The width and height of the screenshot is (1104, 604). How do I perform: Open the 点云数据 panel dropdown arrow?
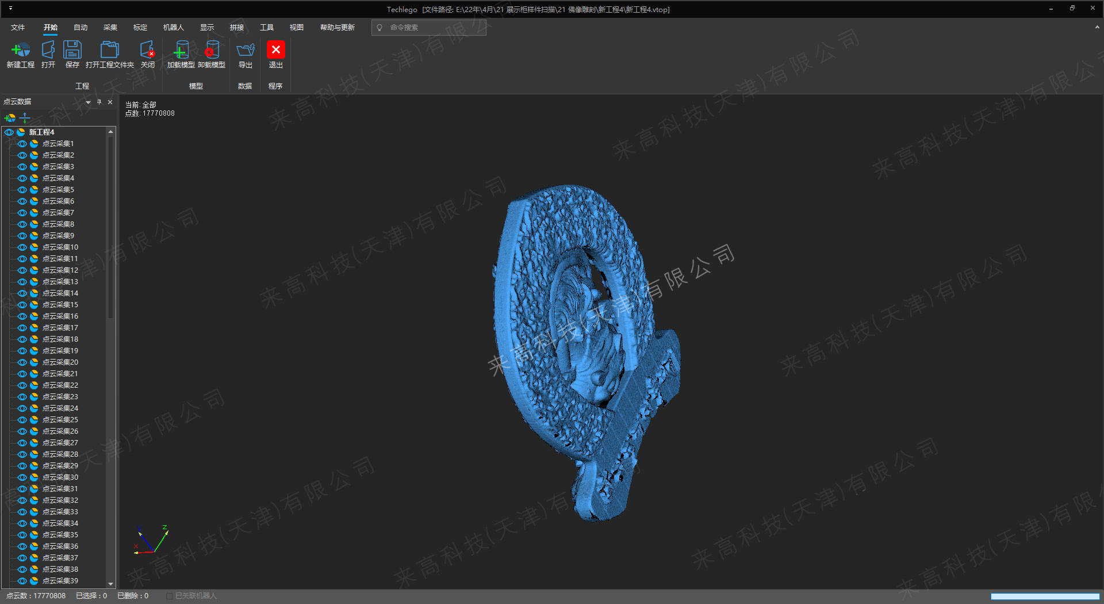pyautogui.click(x=88, y=102)
